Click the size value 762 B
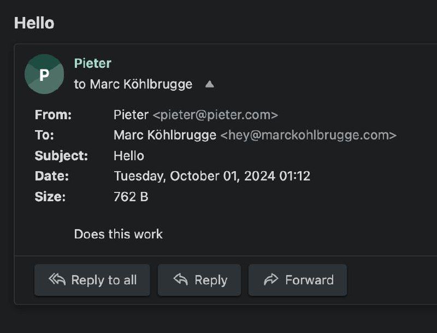The height and width of the screenshot is (333, 437). [x=131, y=196]
